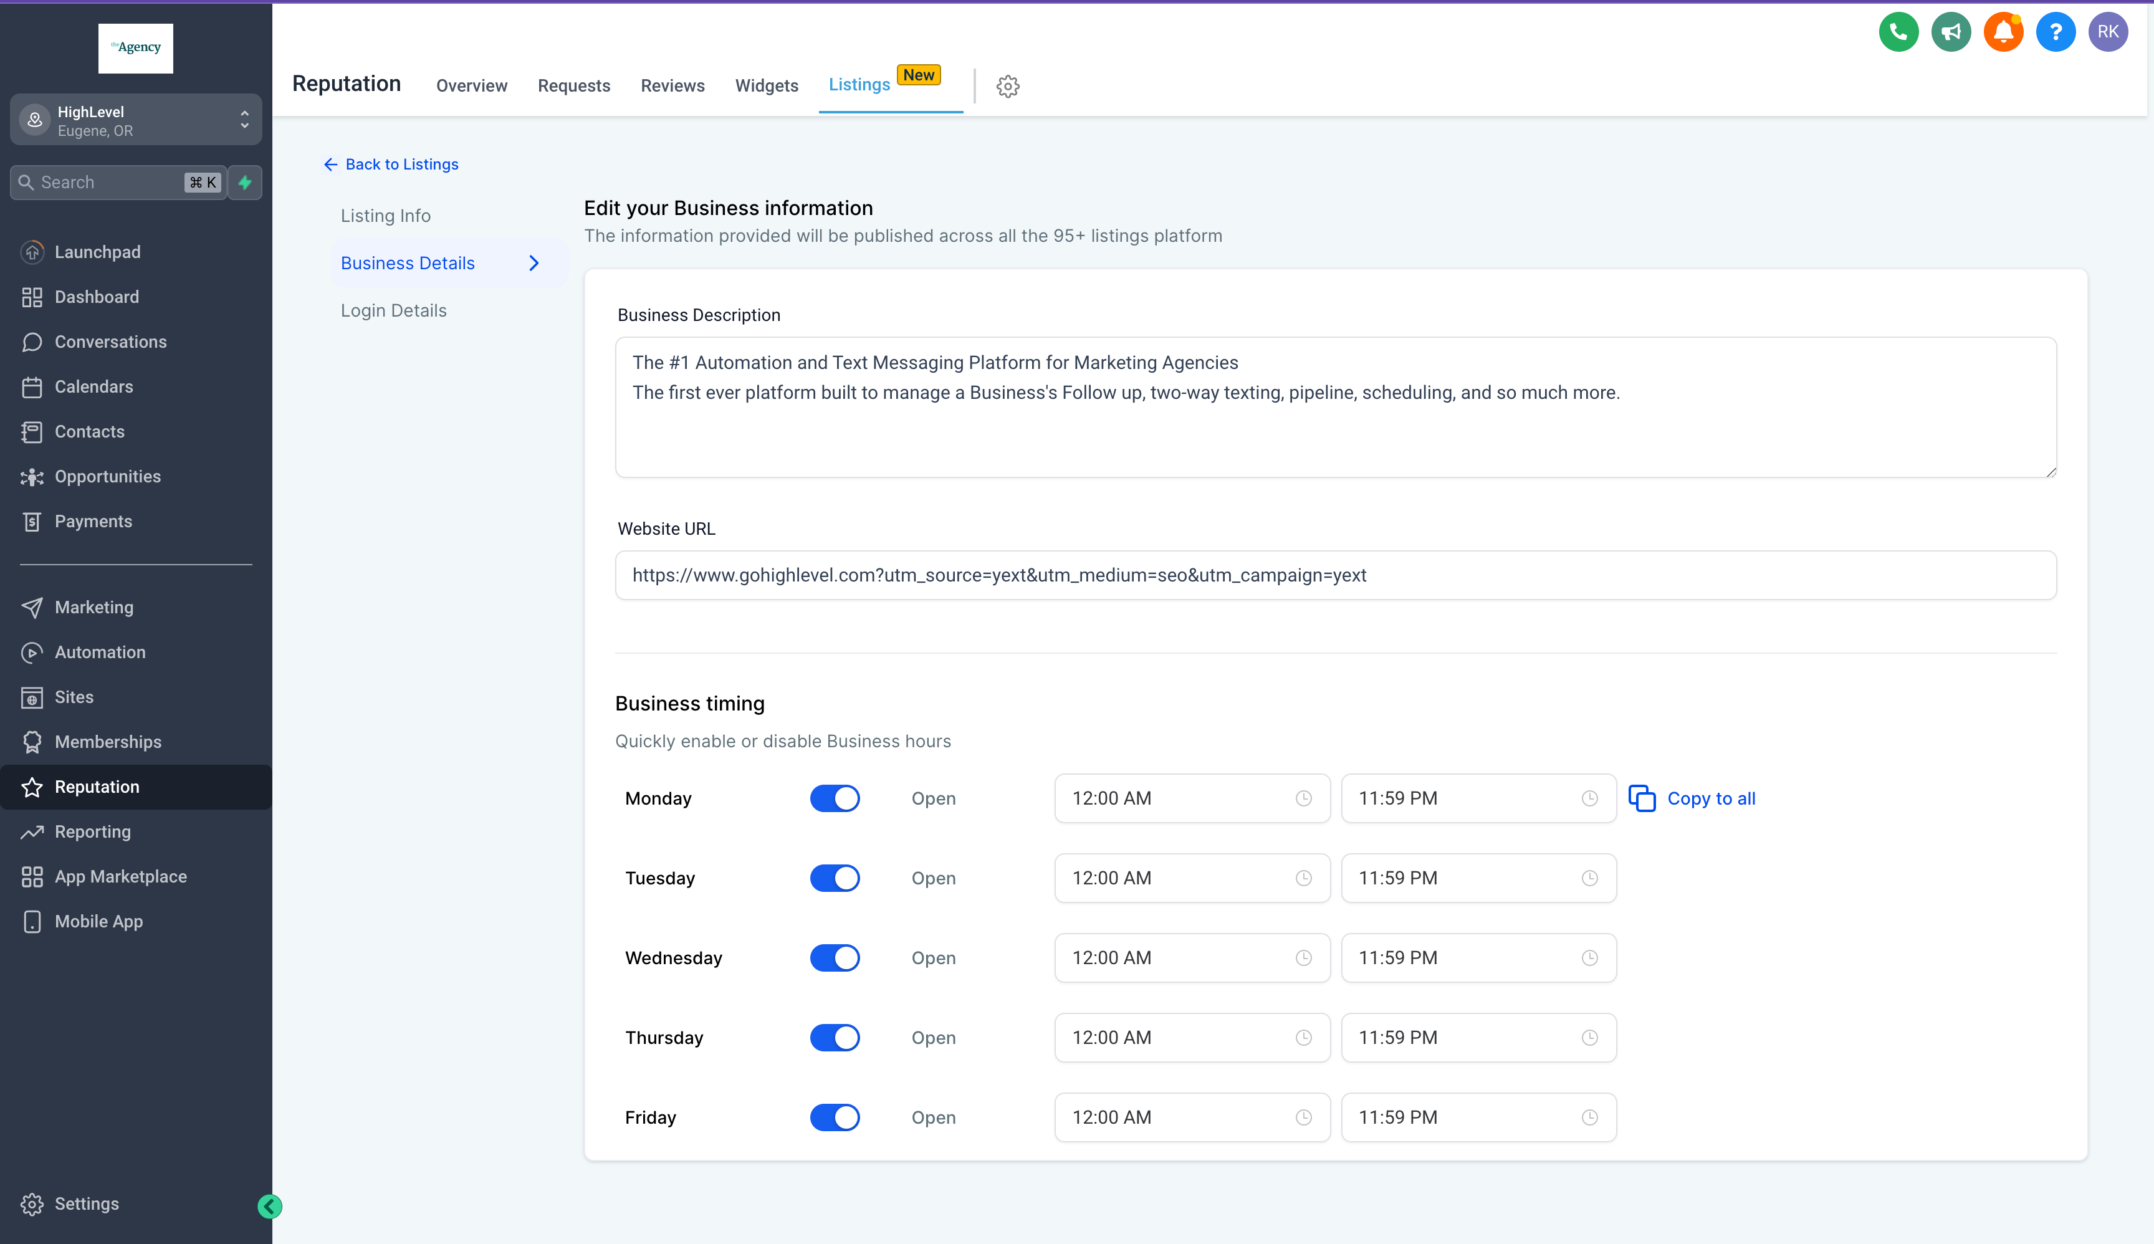
Task: Open Tuesday opening time picker
Action: tap(1192, 878)
